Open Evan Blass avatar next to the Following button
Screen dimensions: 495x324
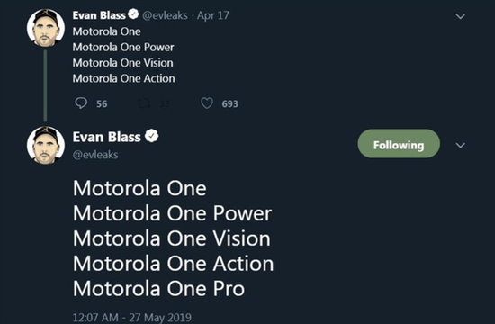46,145
